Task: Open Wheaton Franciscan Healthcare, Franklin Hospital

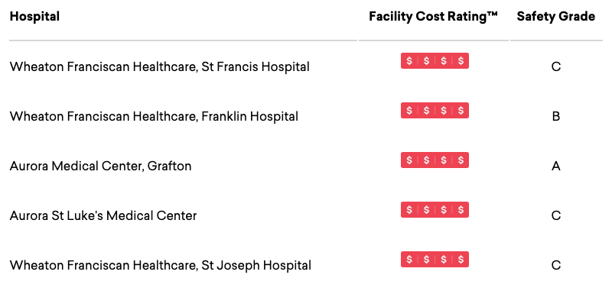Action: coord(155,116)
